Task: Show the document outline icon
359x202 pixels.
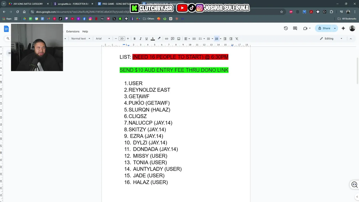Action: click(9, 53)
